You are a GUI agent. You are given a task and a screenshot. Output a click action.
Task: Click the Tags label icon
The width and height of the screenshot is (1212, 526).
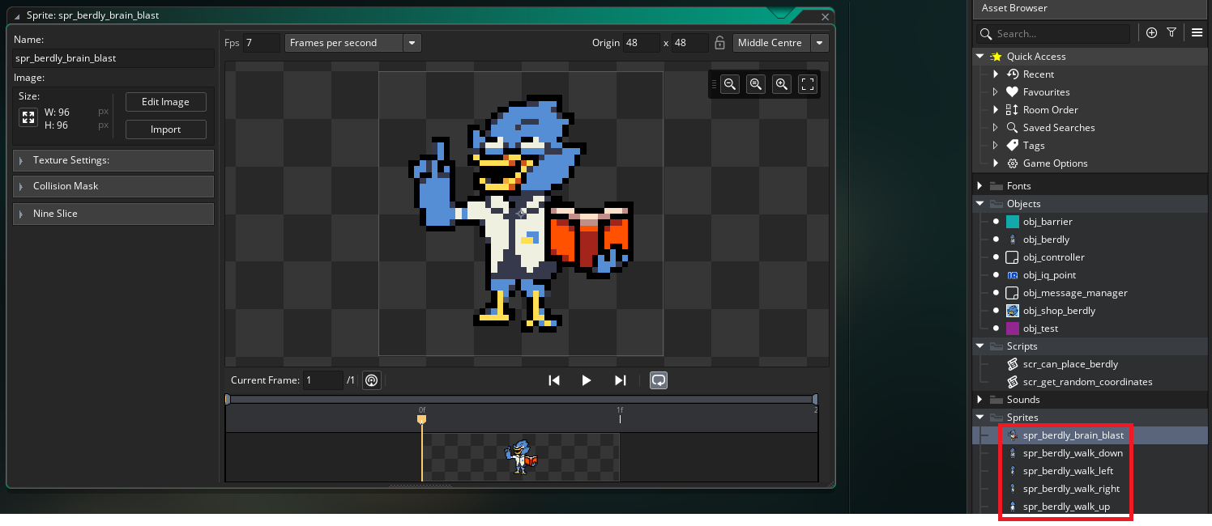coord(1013,146)
